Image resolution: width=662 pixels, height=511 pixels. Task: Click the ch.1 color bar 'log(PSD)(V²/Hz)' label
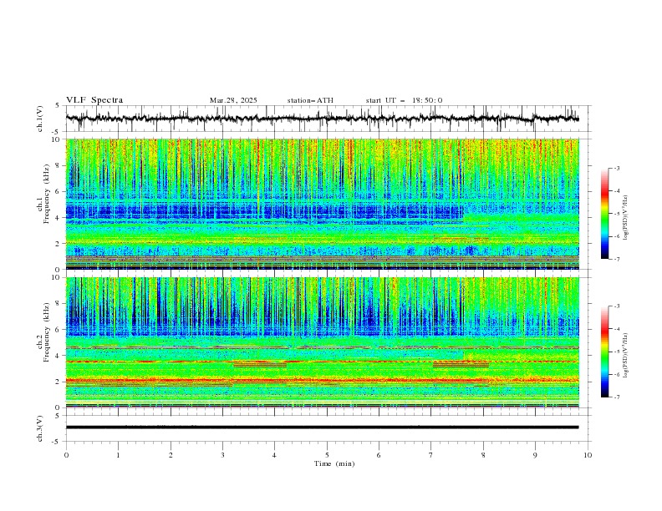pyautogui.click(x=626, y=218)
